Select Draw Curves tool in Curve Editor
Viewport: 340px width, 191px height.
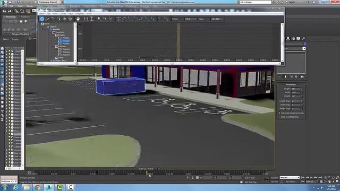(47, 19)
